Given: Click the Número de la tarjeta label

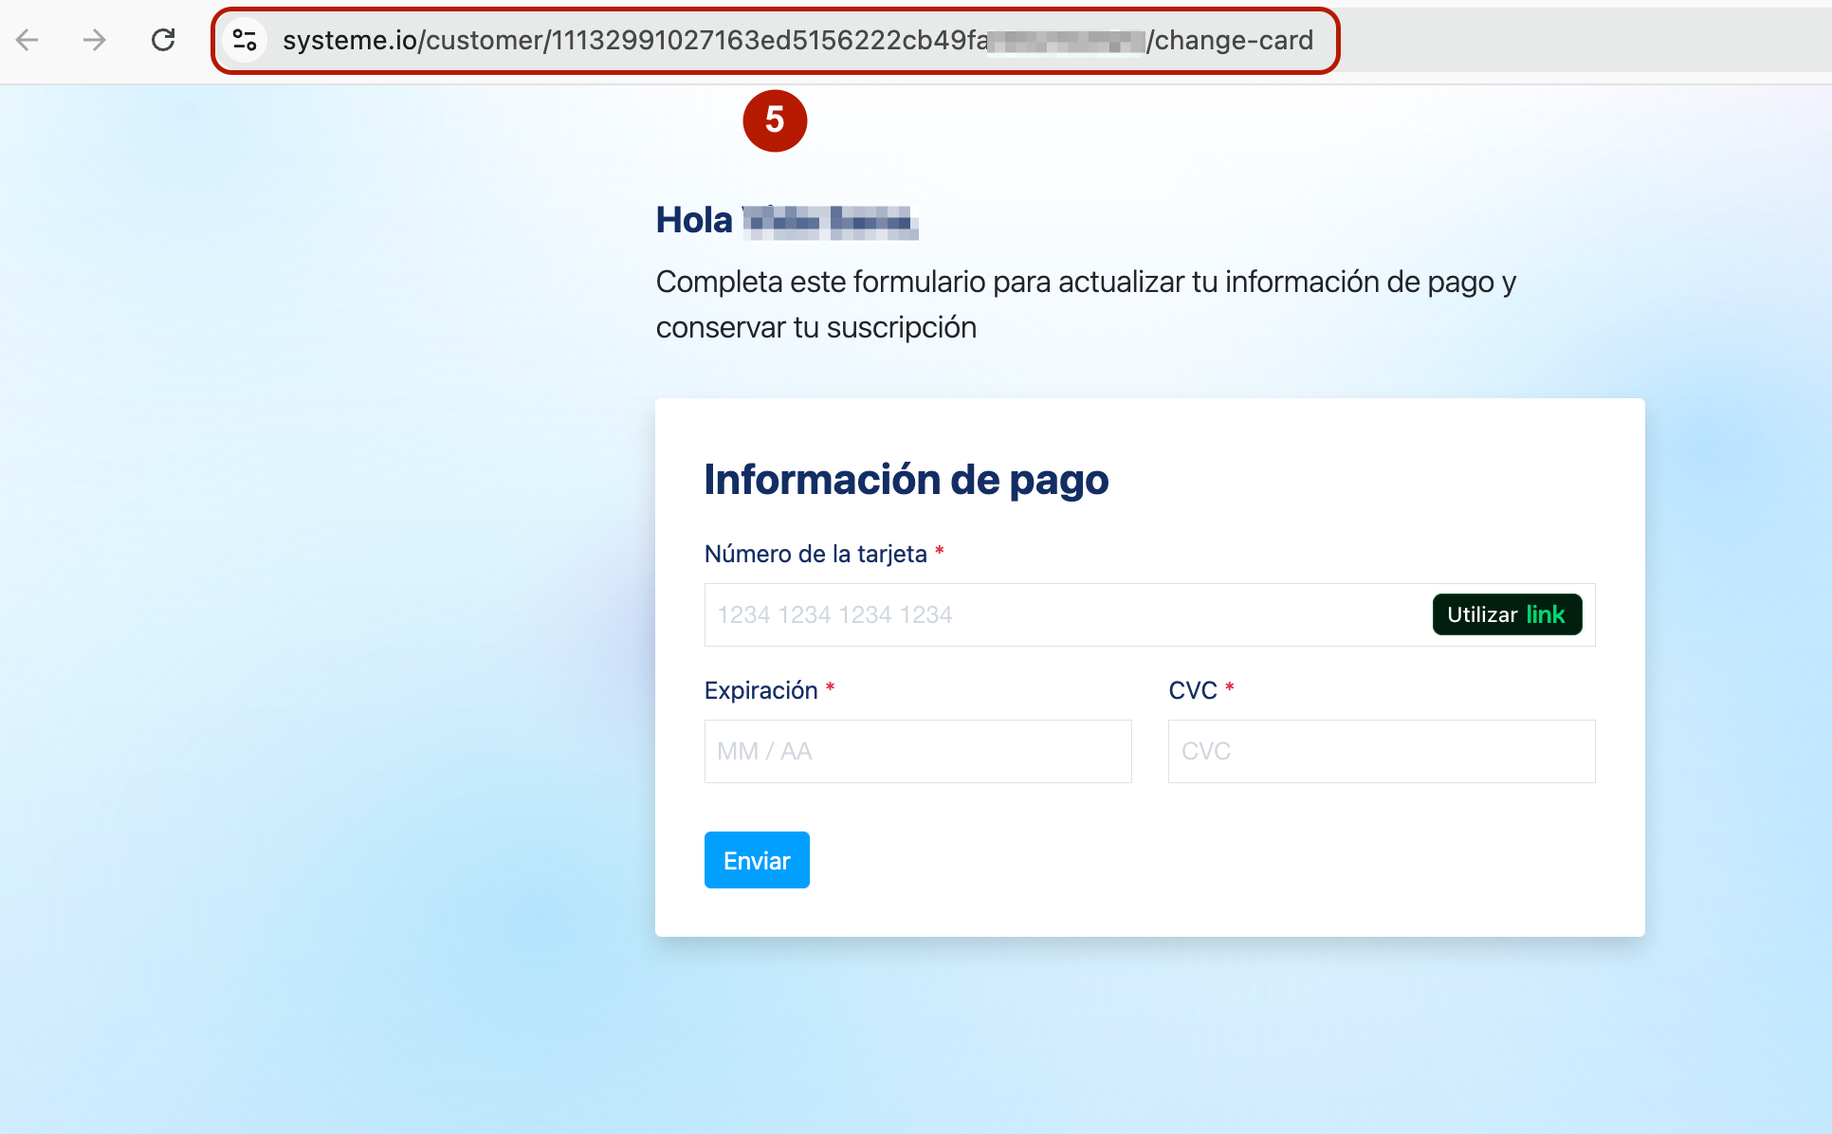Looking at the screenshot, I should pos(815,554).
